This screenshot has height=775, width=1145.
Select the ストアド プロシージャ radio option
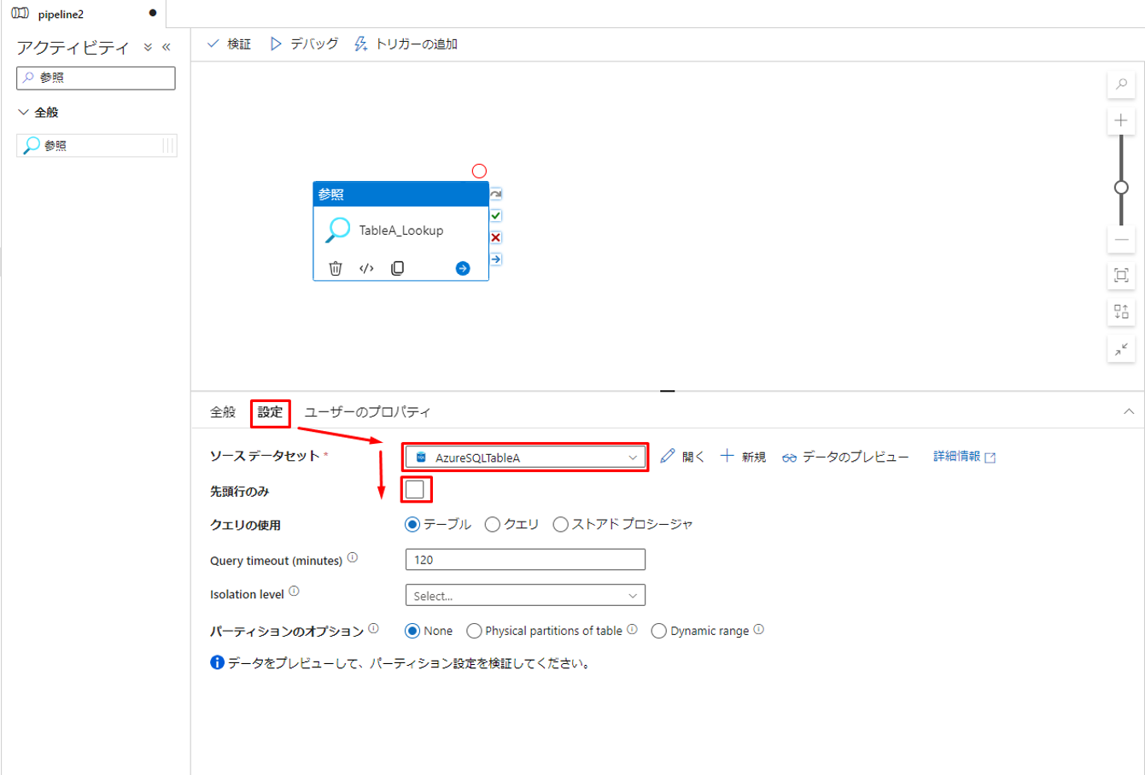(x=560, y=524)
